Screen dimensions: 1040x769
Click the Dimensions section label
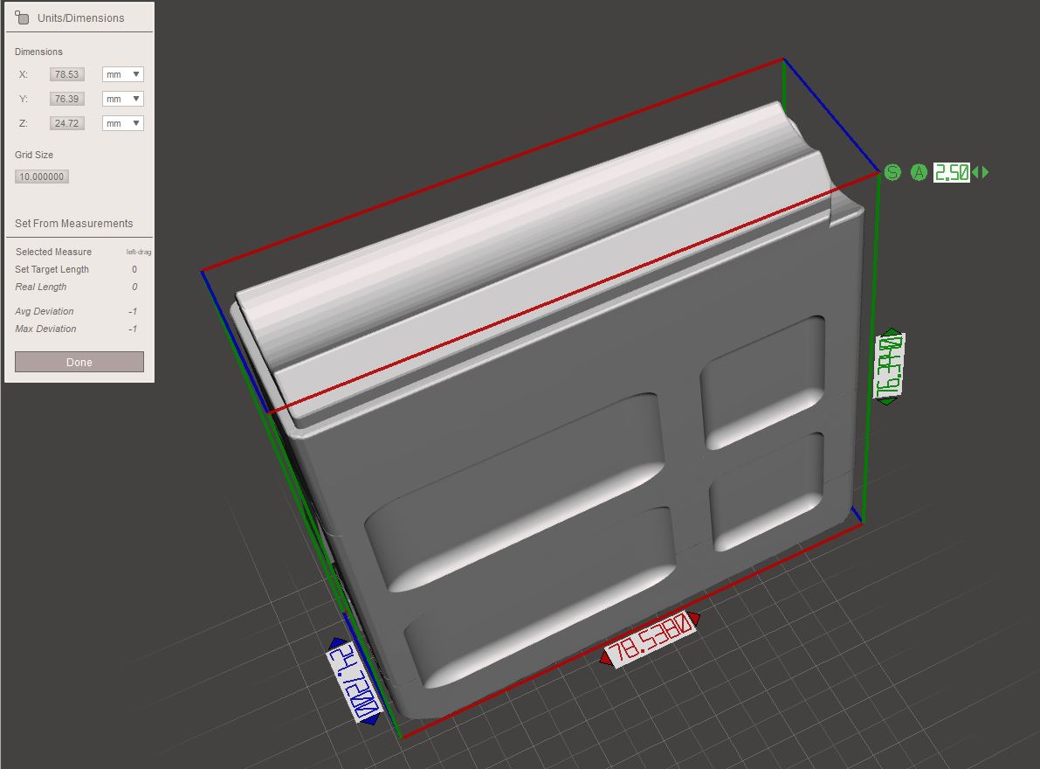coord(38,52)
